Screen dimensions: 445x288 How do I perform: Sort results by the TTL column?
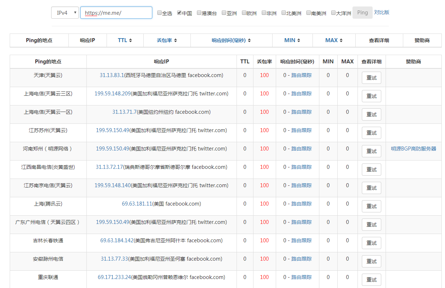tap(125, 40)
